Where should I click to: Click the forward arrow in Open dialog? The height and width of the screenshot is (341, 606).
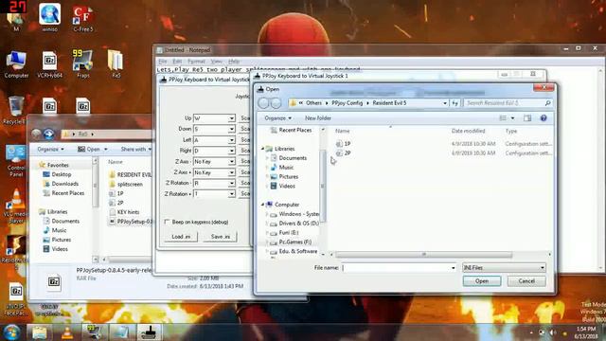(x=276, y=103)
